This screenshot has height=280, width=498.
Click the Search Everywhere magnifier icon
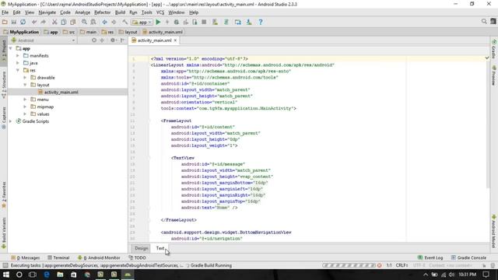click(484, 21)
